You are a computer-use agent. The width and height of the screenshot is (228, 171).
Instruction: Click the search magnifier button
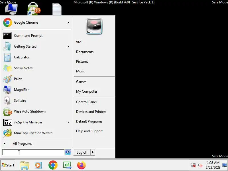tap(68, 152)
